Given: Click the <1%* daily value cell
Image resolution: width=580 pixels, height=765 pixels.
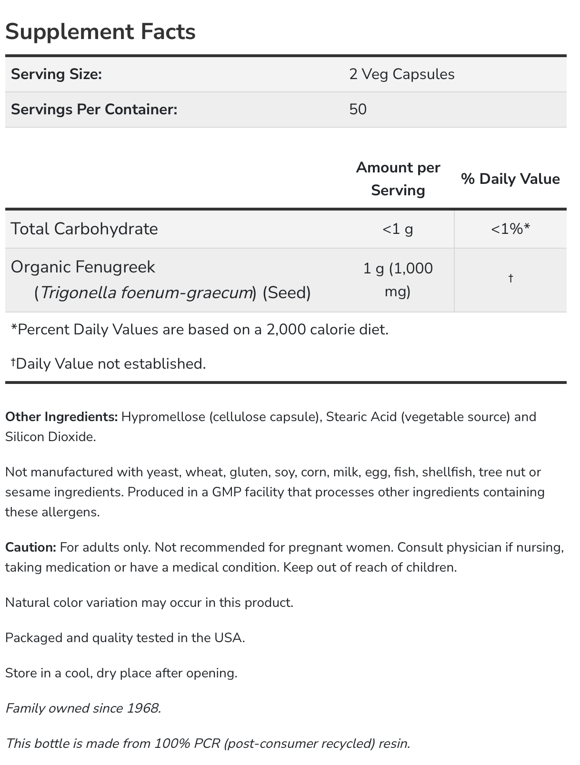Looking at the screenshot, I should click(510, 230).
